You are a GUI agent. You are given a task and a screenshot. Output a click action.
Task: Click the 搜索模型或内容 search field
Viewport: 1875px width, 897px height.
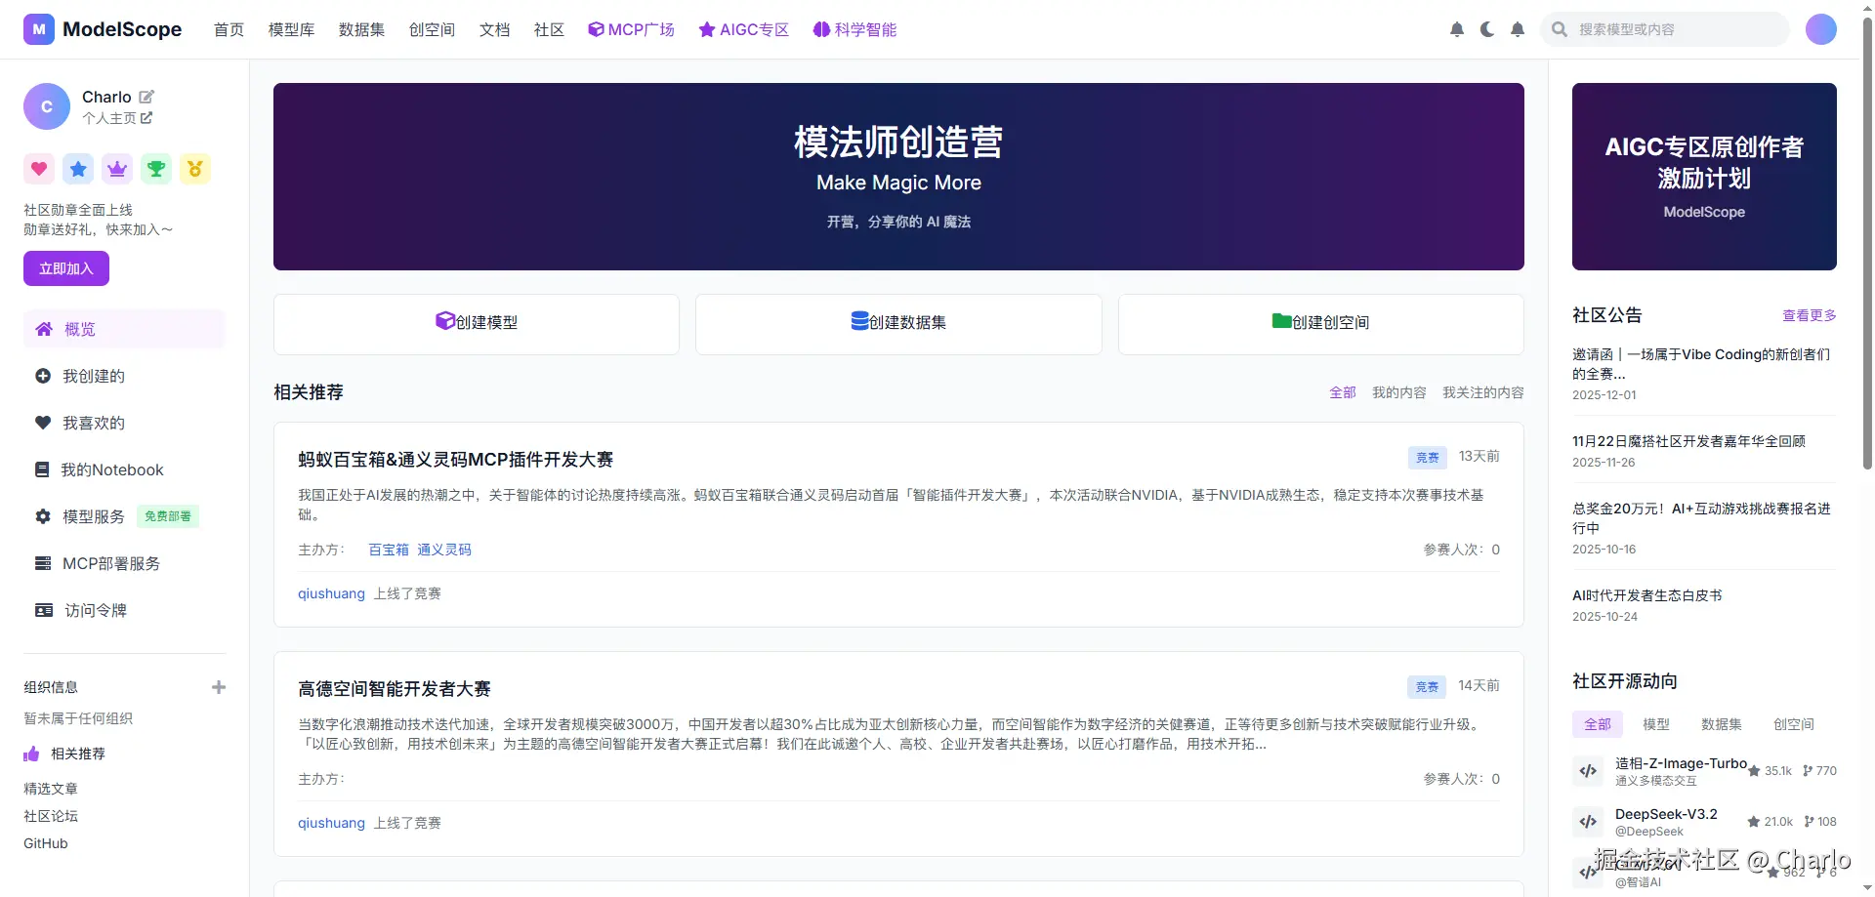point(1665,29)
